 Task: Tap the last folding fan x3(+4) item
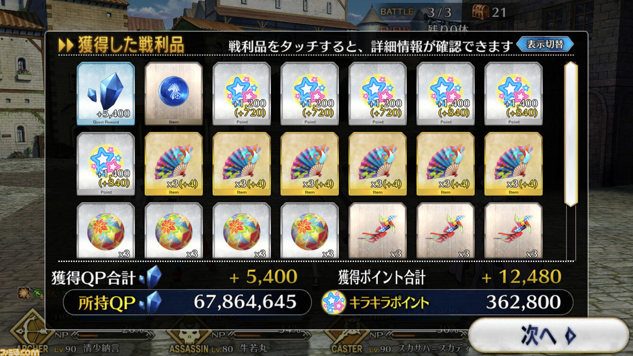[x=514, y=164]
